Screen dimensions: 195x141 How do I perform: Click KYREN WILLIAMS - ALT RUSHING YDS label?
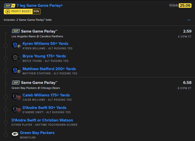[47, 48]
